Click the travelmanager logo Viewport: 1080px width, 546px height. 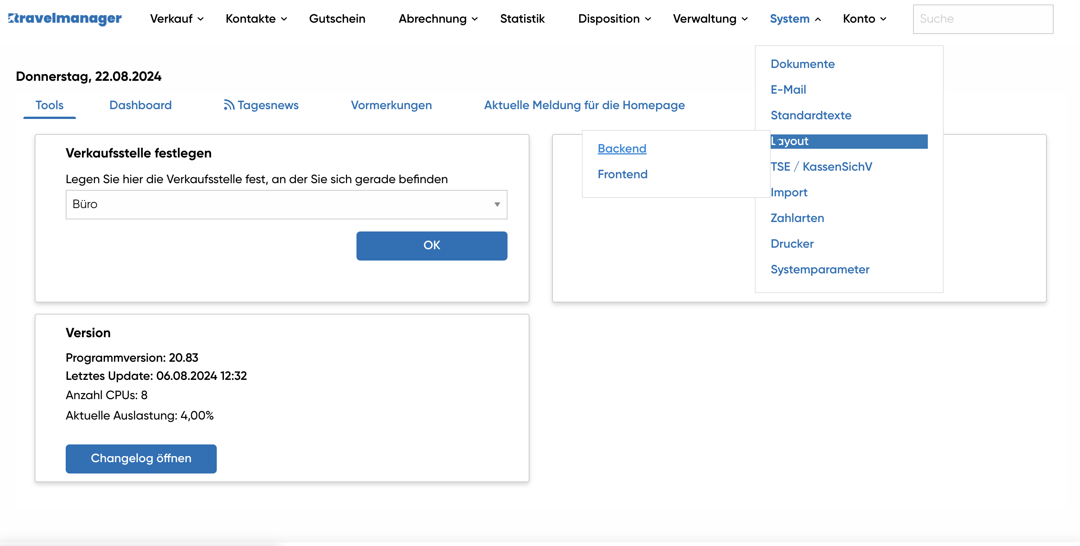(x=65, y=19)
